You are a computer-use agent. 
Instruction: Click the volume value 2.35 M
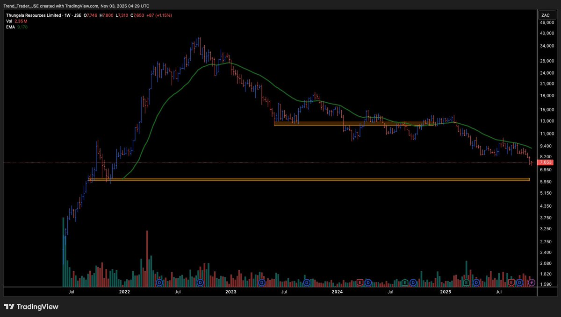[22, 21]
